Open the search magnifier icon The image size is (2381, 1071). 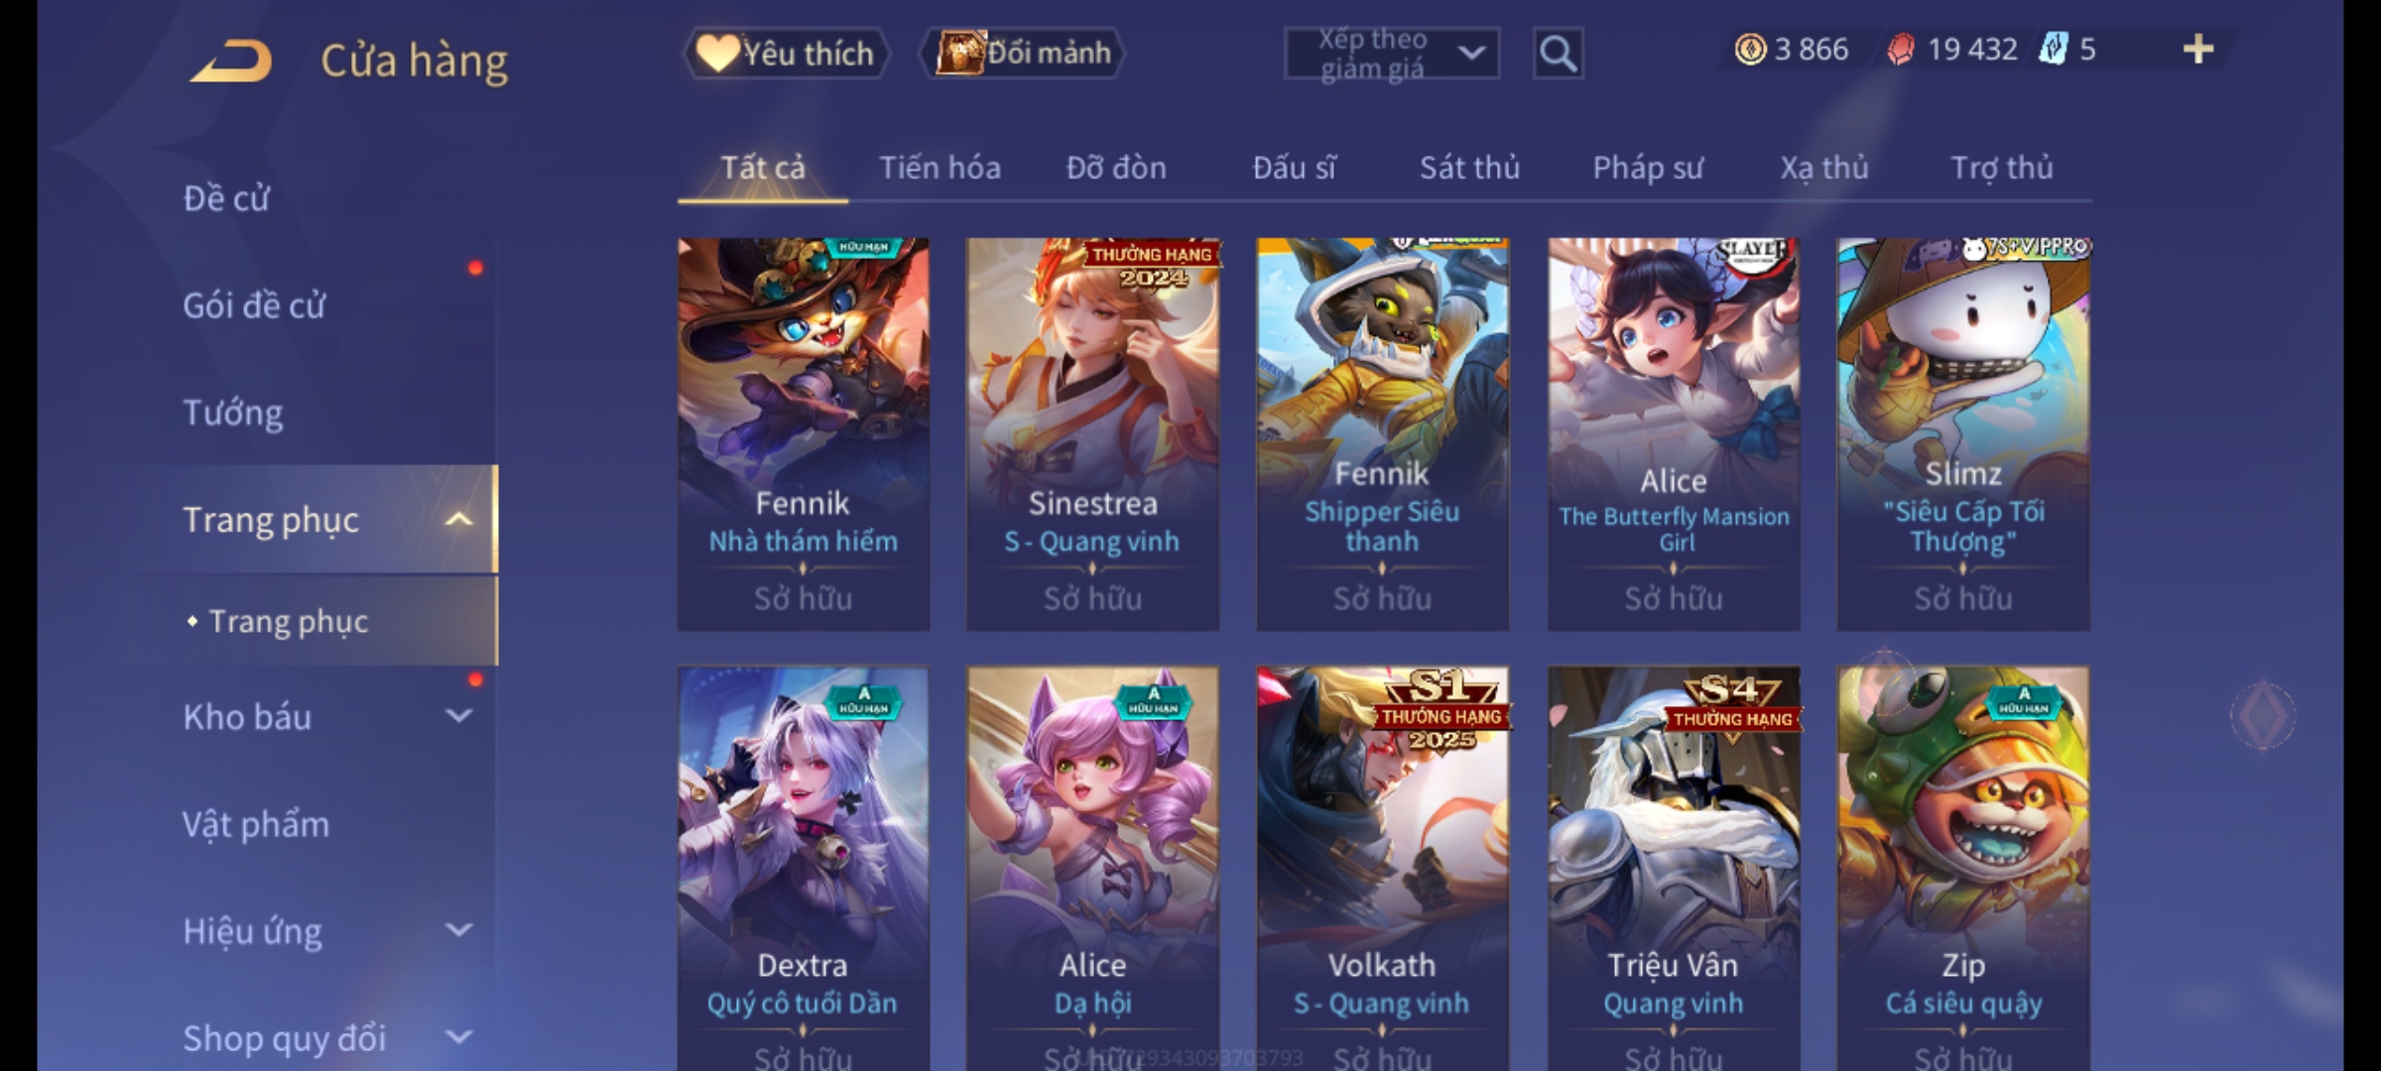pyautogui.click(x=1558, y=54)
